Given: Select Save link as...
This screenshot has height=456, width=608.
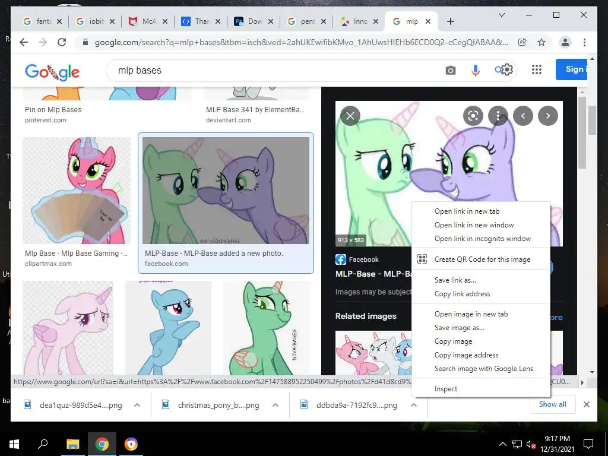Looking at the screenshot, I should click(x=481, y=280).
